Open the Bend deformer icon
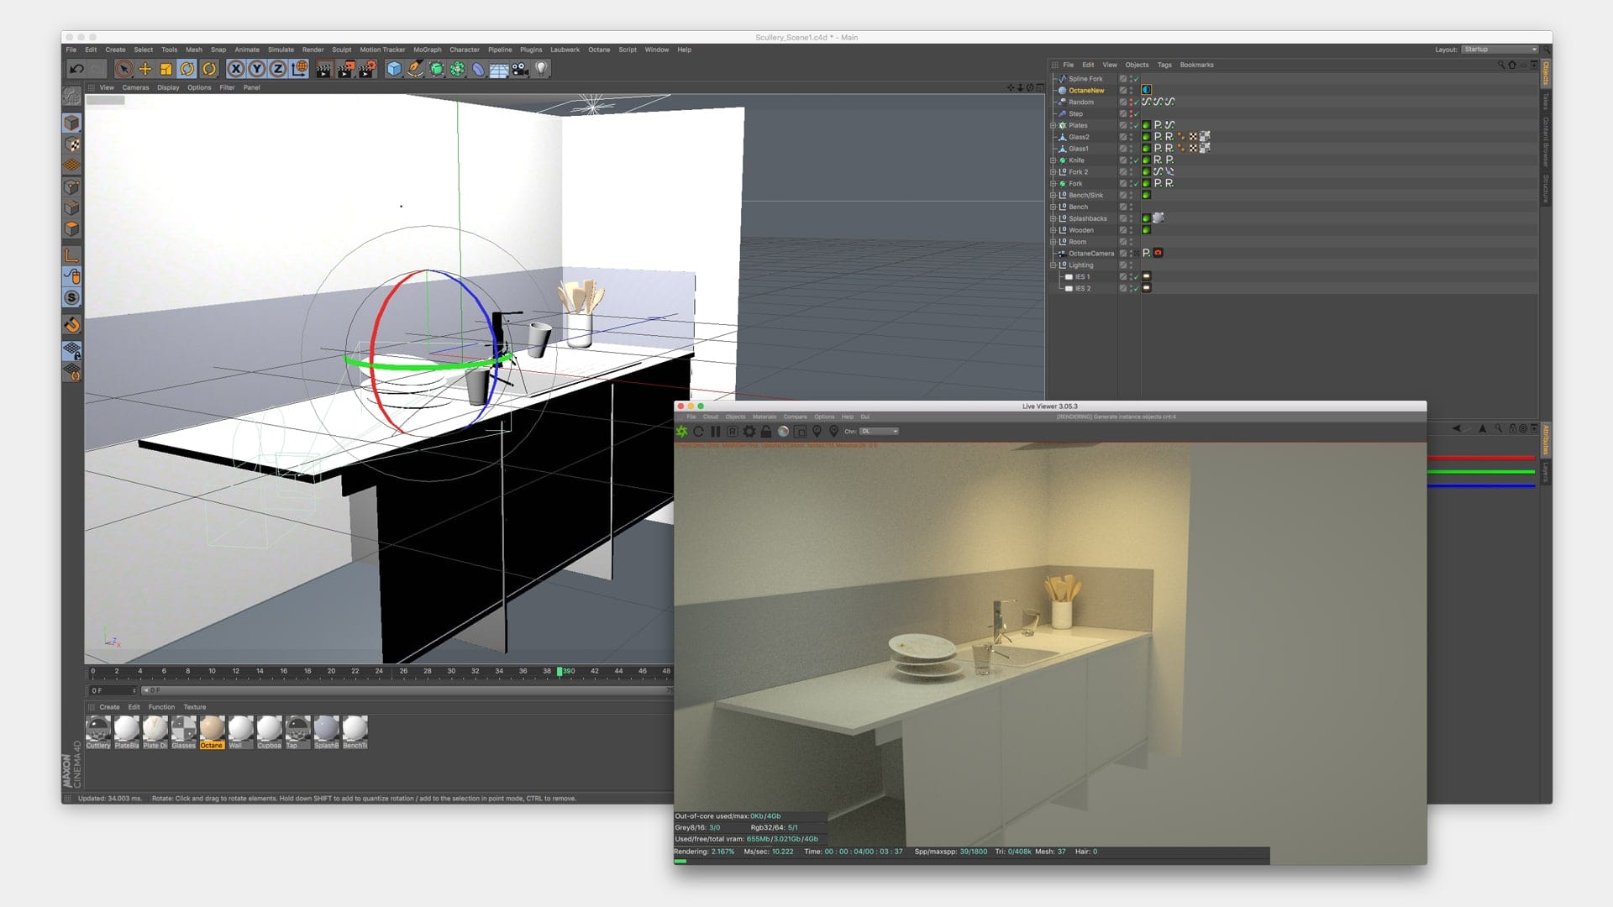1613x907 pixels. click(478, 69)
